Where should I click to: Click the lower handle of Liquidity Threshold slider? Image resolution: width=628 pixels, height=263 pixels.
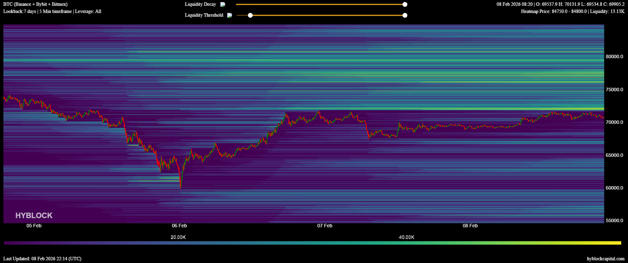click(x=250, y=15)
